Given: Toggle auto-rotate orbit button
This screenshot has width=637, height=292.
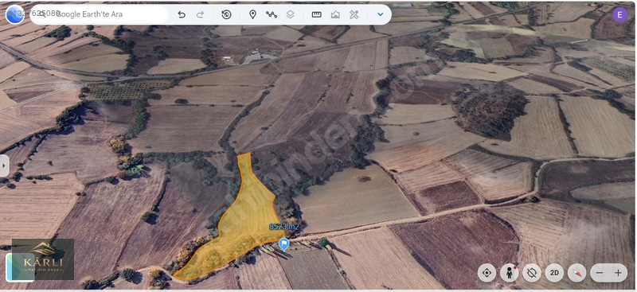Looking at the screenshot, I should [532, 273].
